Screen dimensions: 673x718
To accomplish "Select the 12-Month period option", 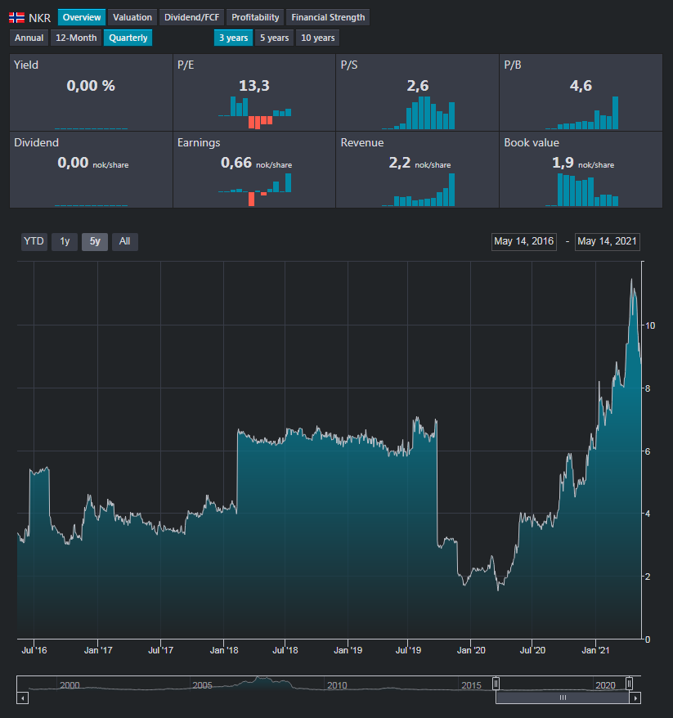I will point(76,38).
